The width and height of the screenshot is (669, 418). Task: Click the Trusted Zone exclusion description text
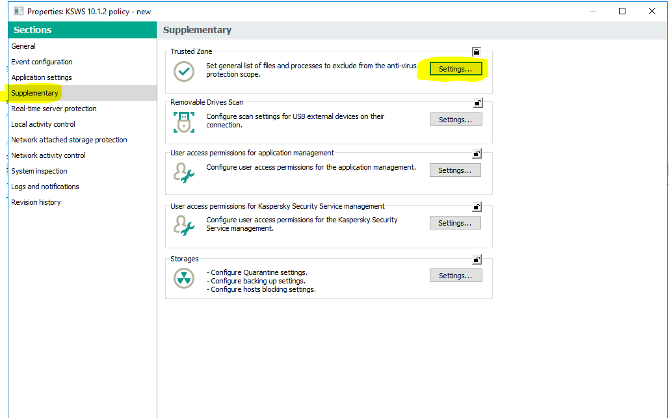pos(311,70)
